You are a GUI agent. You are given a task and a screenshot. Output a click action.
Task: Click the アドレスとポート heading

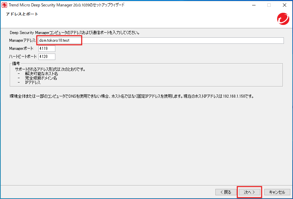coord(22,14)
